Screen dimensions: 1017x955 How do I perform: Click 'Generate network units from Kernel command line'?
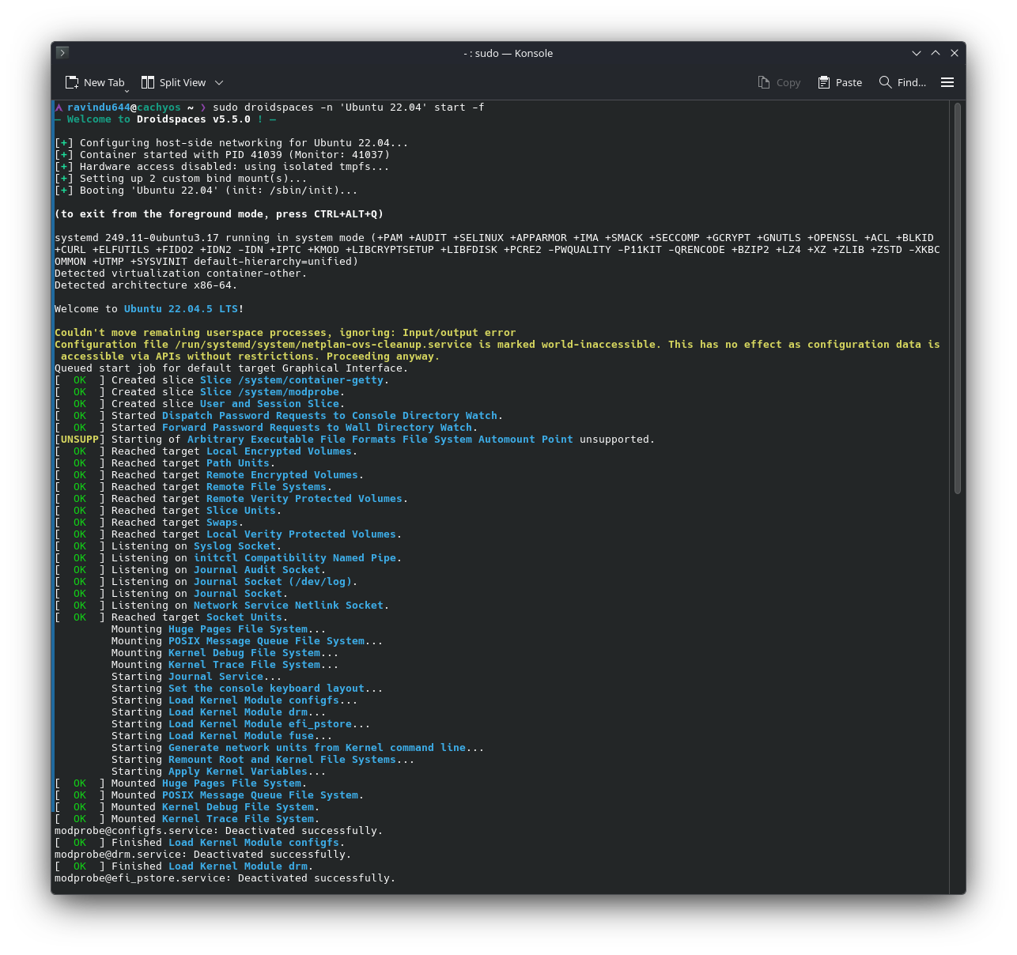click(317, 748)
